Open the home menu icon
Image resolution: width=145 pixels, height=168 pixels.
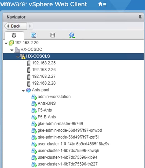[x=102, y=4]
